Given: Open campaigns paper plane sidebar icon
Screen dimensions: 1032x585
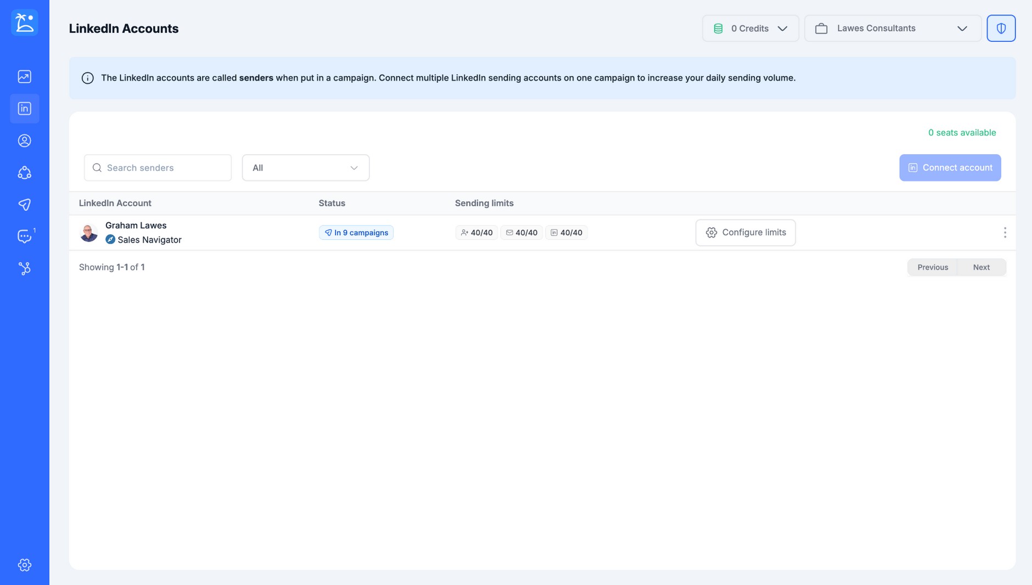Looking at the screenshot, I should pyautogui.click(x=25, y=205).
